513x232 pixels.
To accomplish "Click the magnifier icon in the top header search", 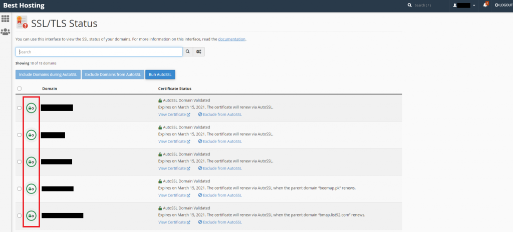I will click(410, 5).
